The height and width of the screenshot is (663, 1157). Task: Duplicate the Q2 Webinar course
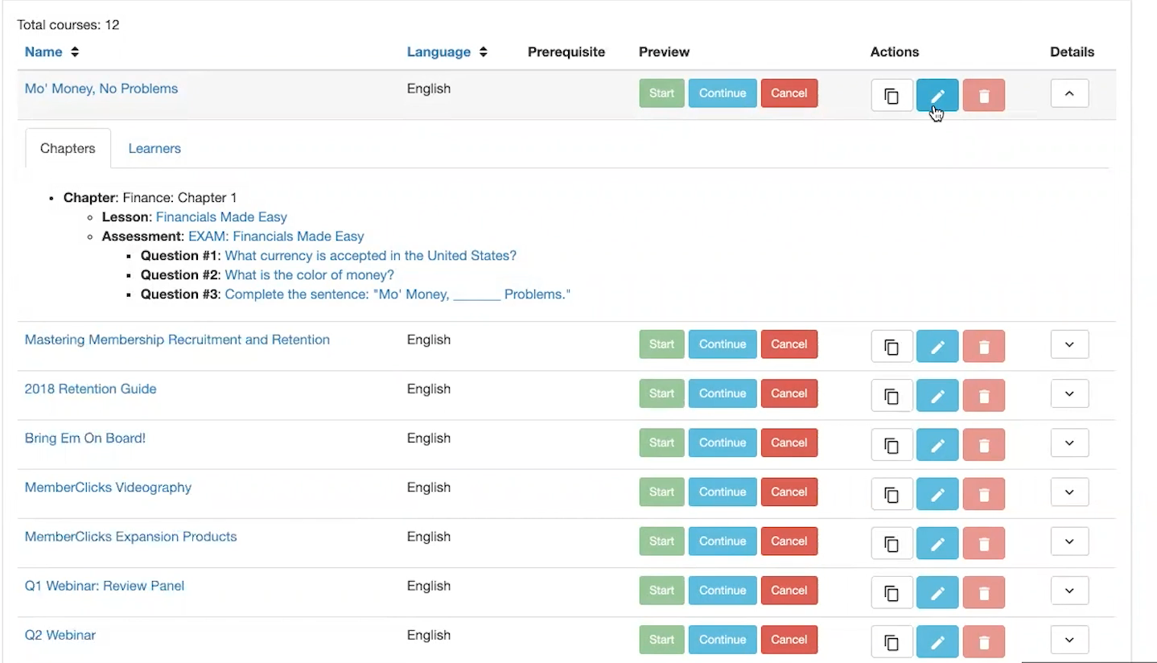point(891,640)
